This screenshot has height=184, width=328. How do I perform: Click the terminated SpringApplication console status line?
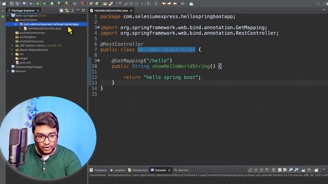coord(209,175)
